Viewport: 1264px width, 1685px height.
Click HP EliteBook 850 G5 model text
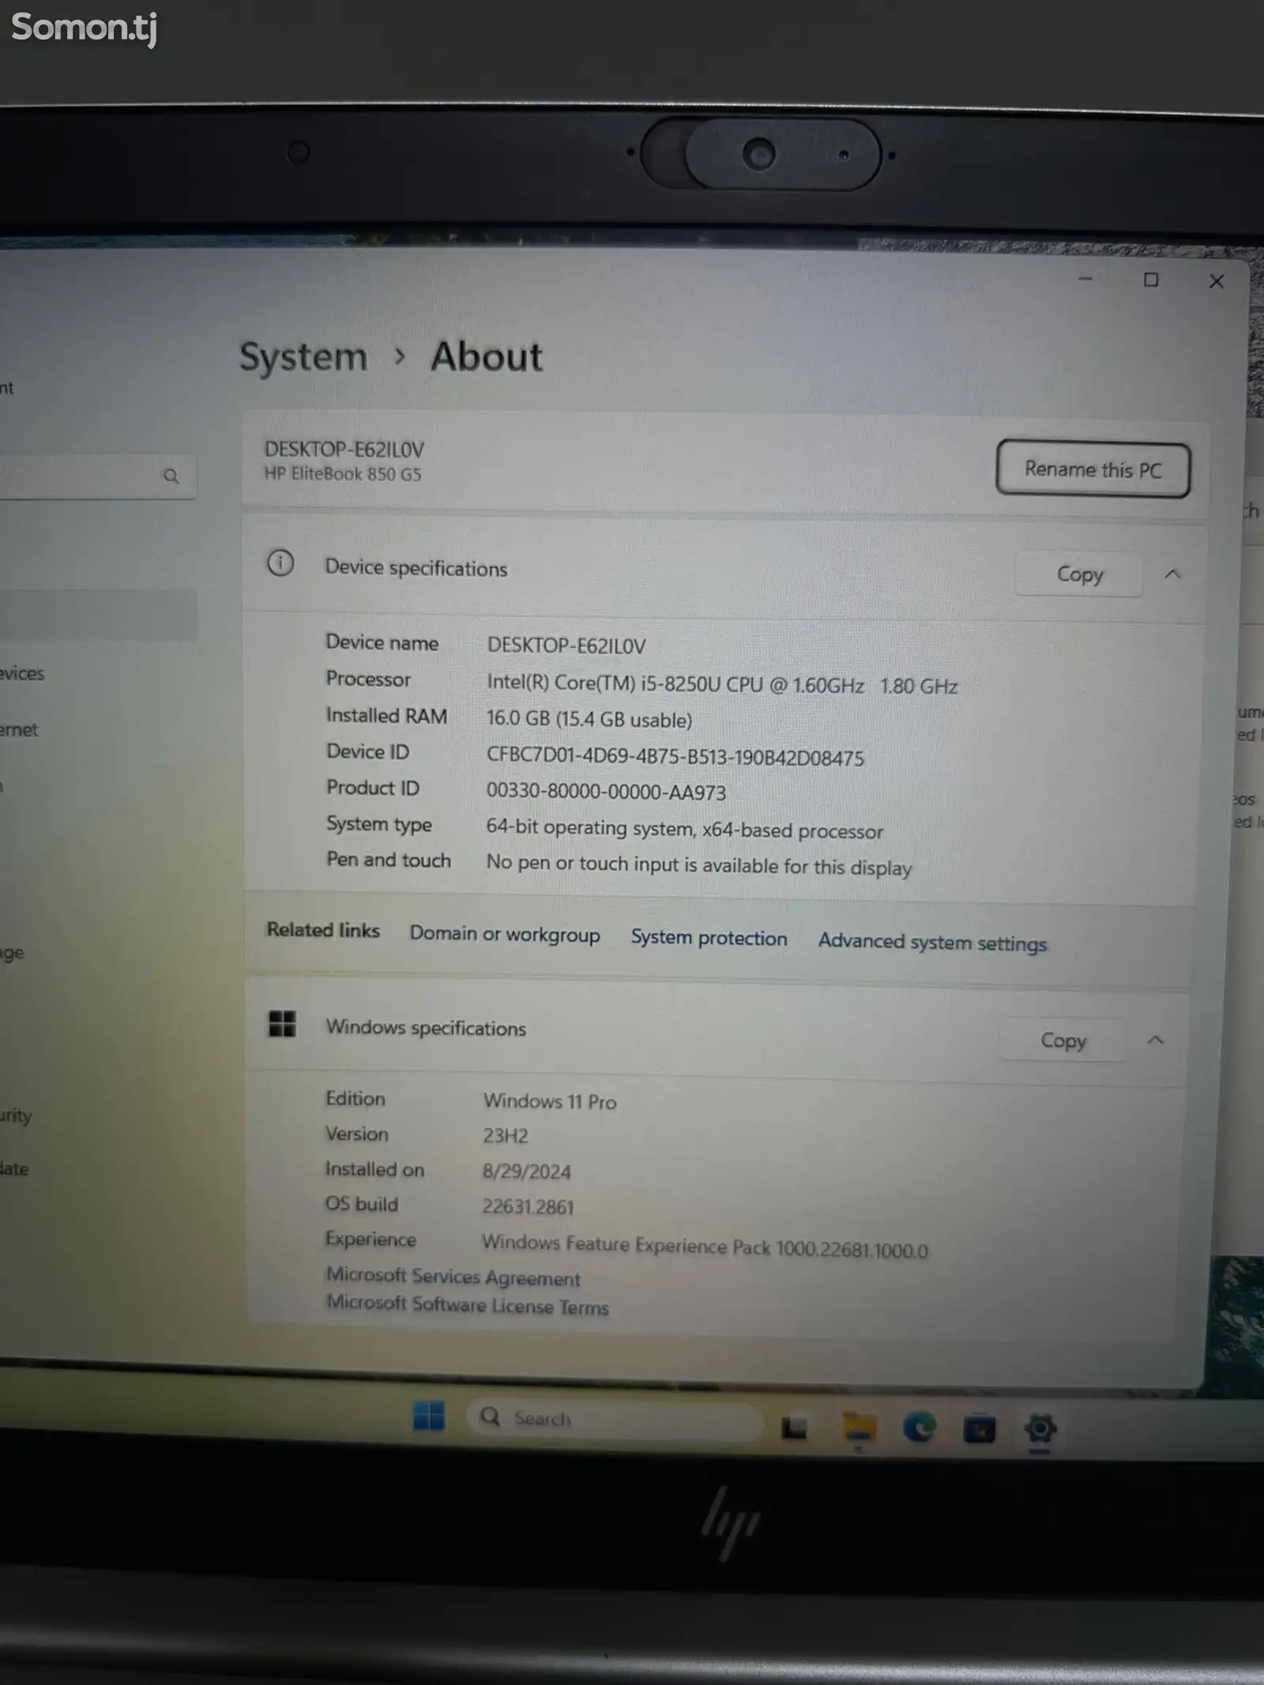coord(343,474)
